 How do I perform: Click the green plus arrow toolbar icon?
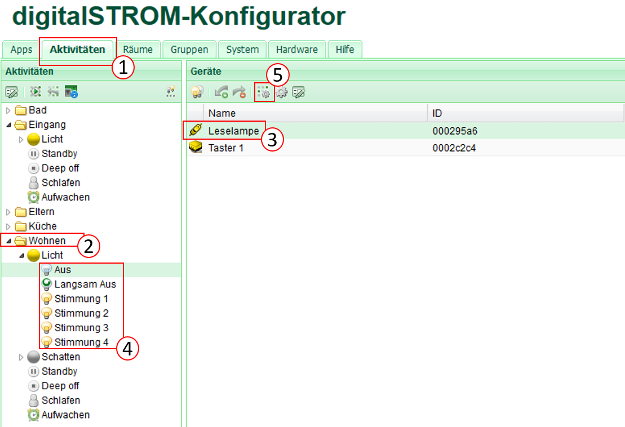click(221, 92)
